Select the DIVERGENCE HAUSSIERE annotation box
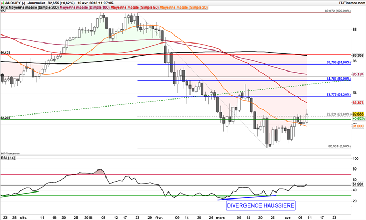The image size is (366, 220). click(261, 205)
